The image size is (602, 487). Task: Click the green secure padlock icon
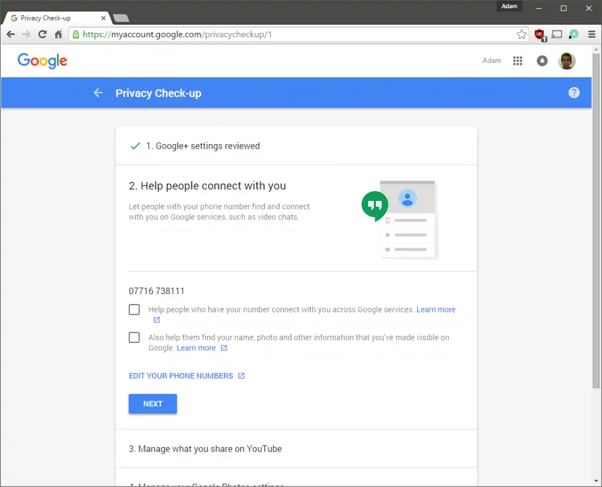click(76, 34)
